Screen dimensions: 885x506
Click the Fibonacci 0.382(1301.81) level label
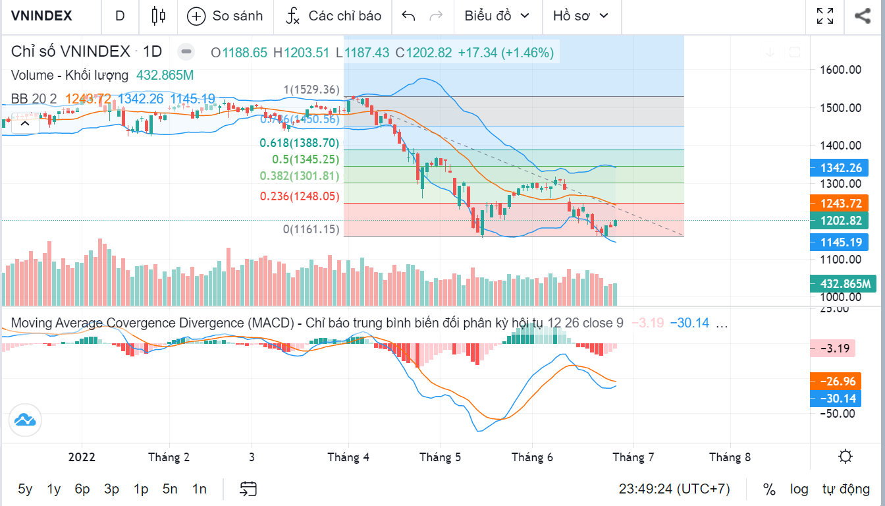click(x=299, y=176)
